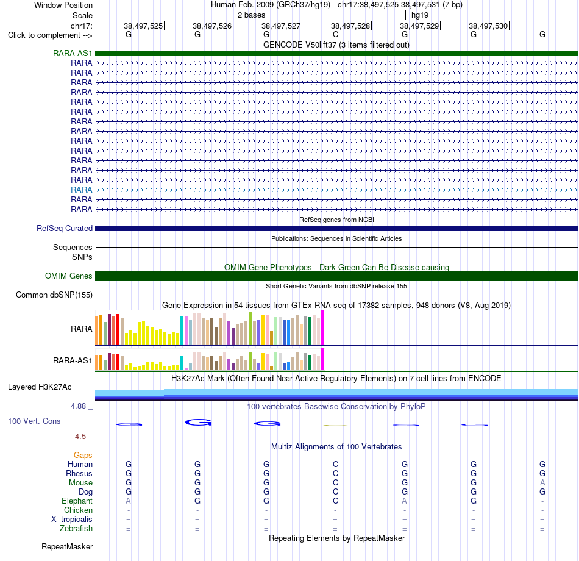This screenshot has width=579, height=561.
Task: Click the 'RepeatMasker' track label
Action: tap(67, 547)
